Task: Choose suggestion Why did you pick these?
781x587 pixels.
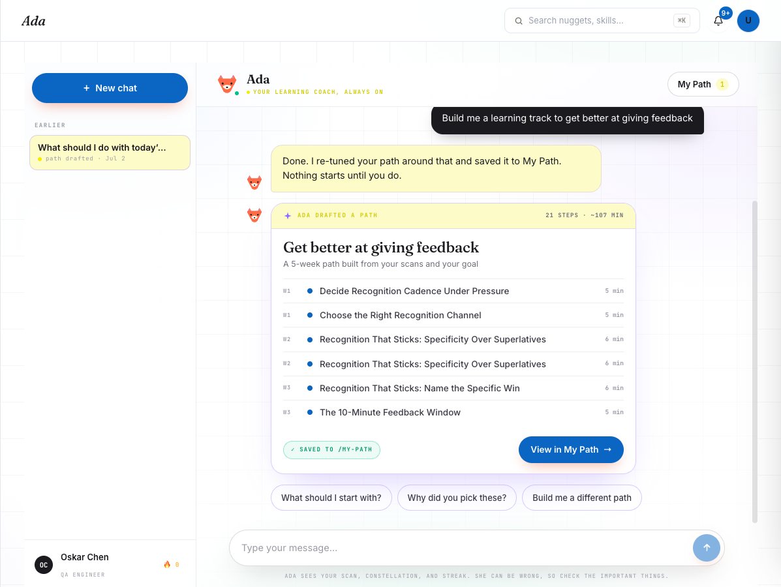Action: point(457,498)
